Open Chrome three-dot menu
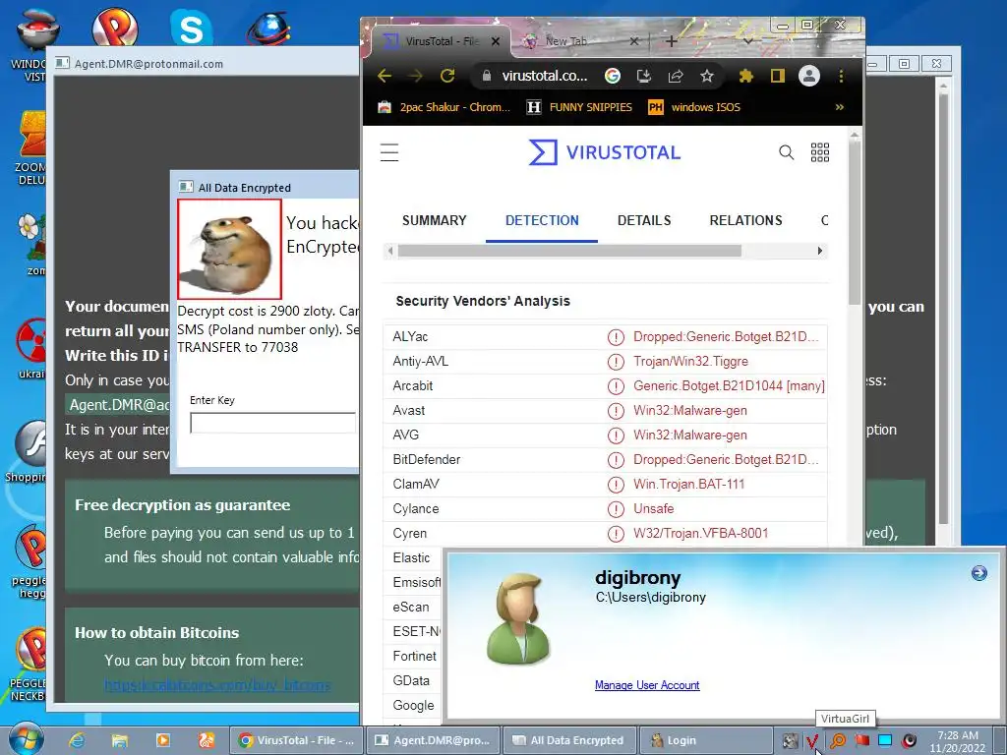Screen dimensions: 1007x755 click(842, 76)
